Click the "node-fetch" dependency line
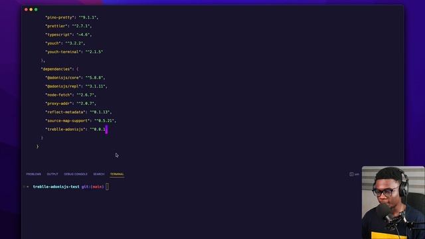The width and height of the screenshot is (425, 239). (x=71, y=95)
